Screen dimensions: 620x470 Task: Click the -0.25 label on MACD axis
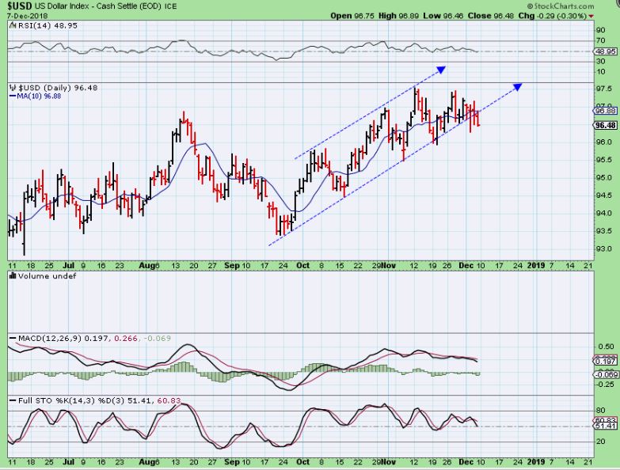tap(605, 385)
